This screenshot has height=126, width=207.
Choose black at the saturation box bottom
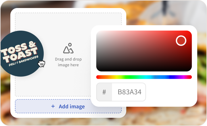(144, 70)
